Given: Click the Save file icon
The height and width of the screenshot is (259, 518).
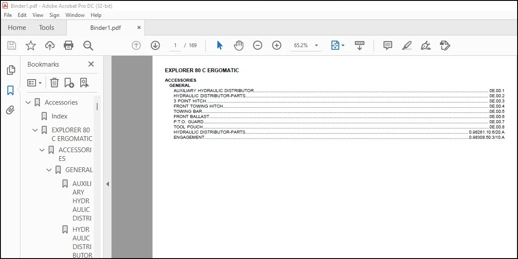Looking at the screenshot, I should point(12,45).
